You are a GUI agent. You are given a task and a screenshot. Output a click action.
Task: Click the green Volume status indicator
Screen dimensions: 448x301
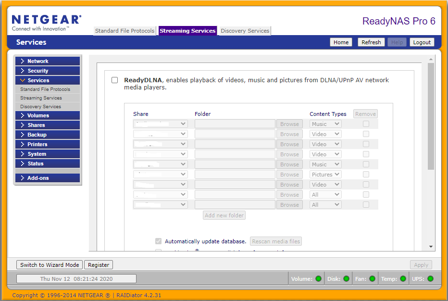click(318, 279)
